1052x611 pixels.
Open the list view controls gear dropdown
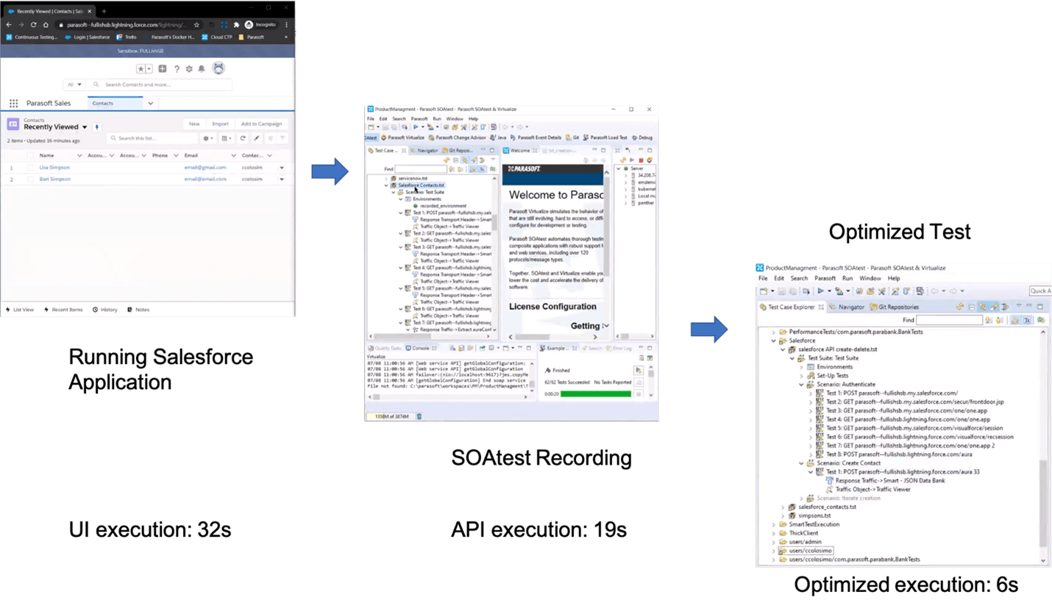[208, 138]
